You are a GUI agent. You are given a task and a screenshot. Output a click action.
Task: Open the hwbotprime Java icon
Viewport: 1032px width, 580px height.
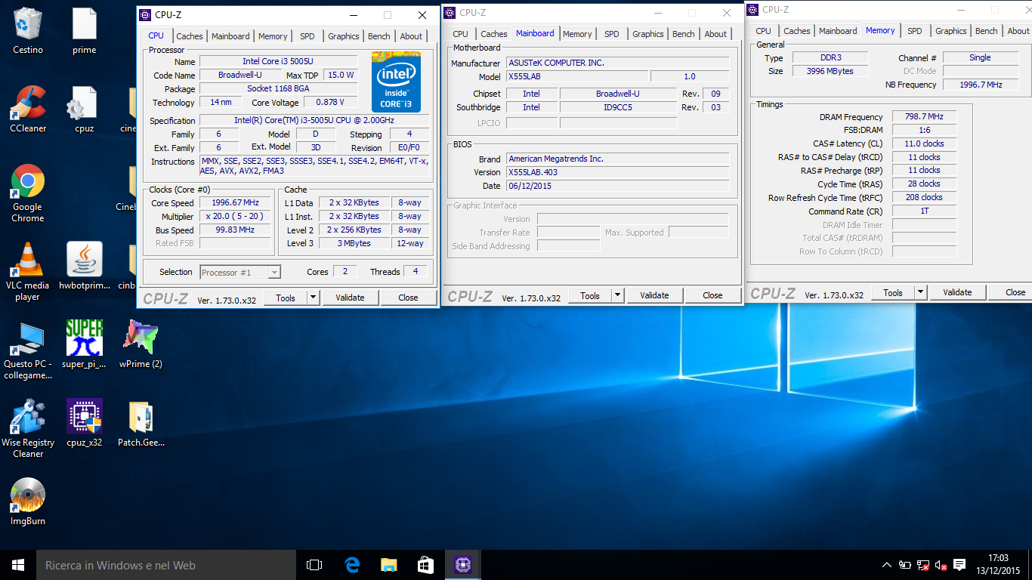pyautogui.click(x=84, y=266)
